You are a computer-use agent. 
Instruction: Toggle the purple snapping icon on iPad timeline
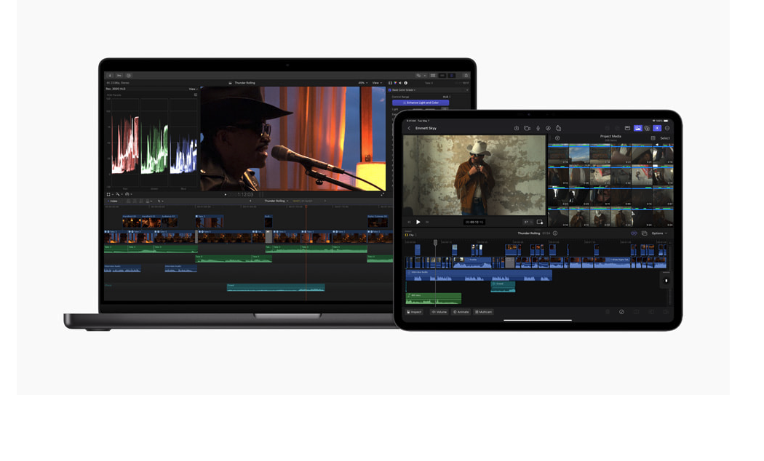click(x=634, y=233)
